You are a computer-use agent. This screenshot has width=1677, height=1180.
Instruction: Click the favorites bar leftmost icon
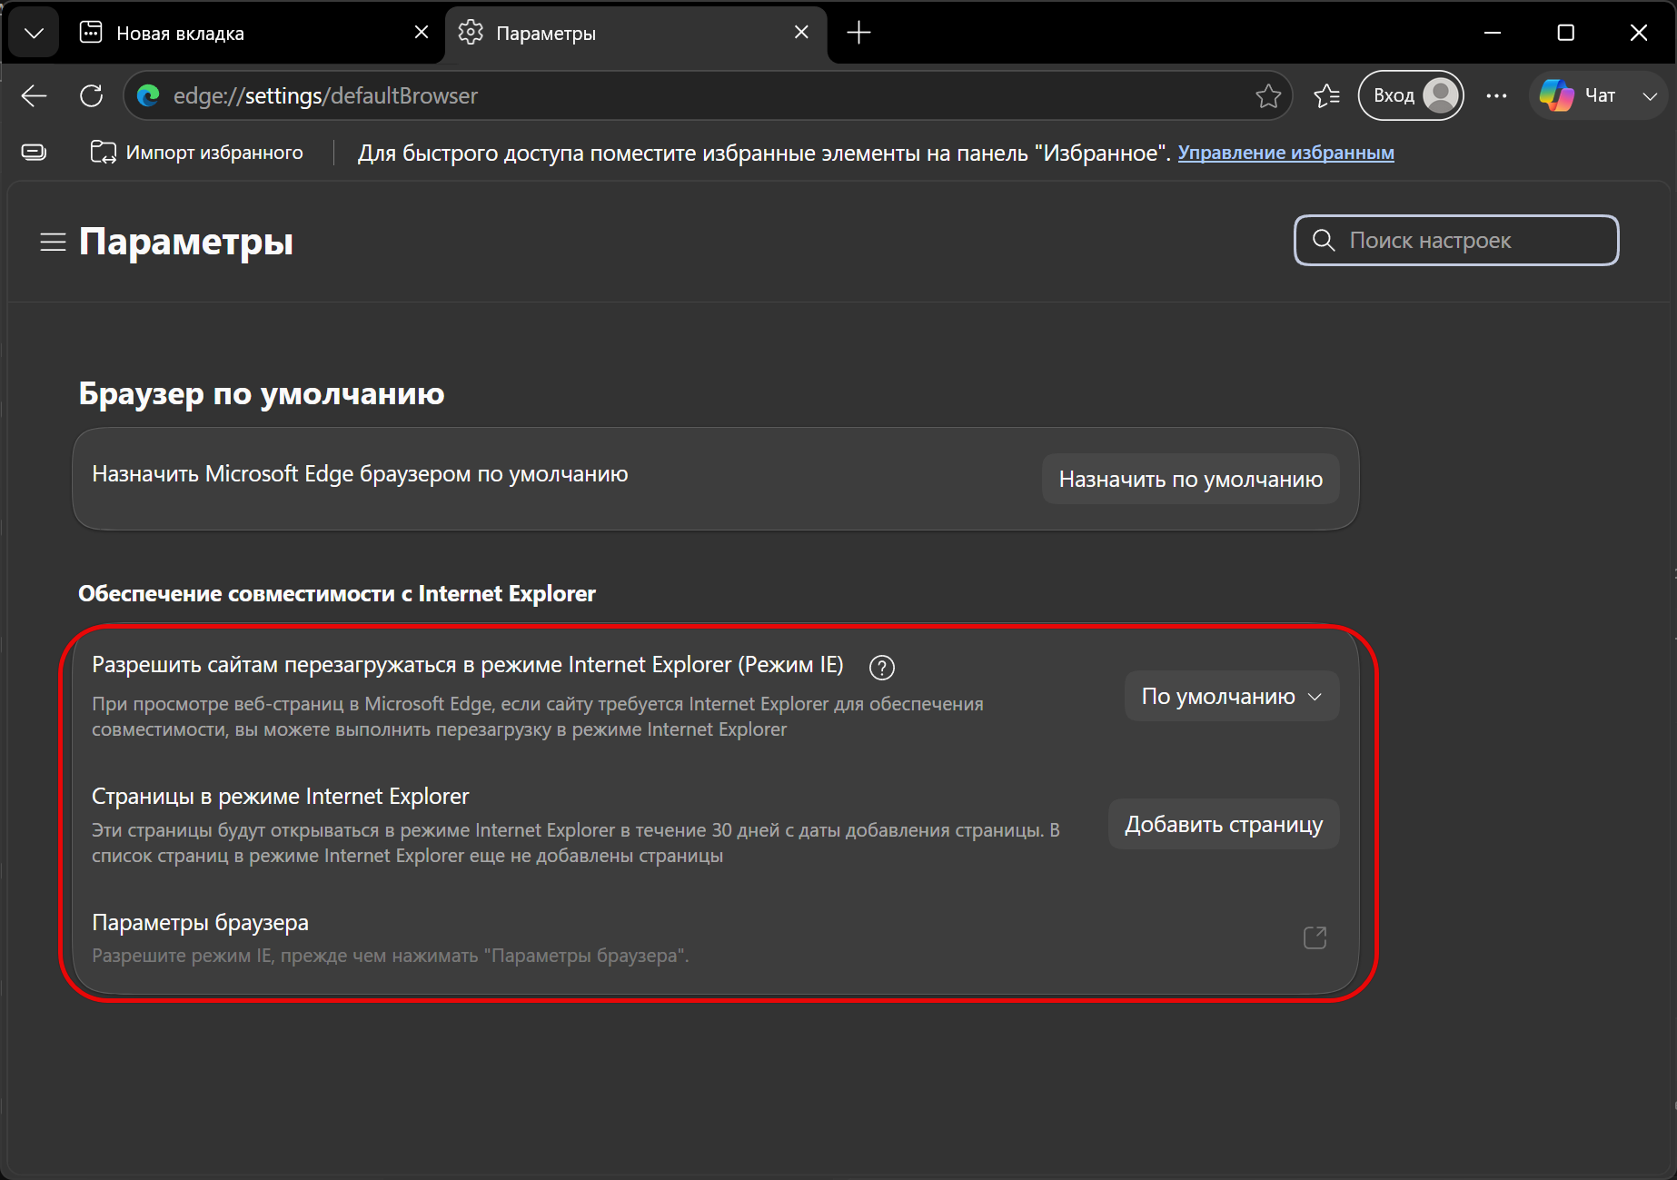point(35,153)
